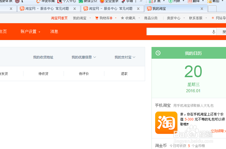Viewport: 226px width, 149px height.
Task: Close the 我的淘宝 browser tab
Action: coord(202,9)
